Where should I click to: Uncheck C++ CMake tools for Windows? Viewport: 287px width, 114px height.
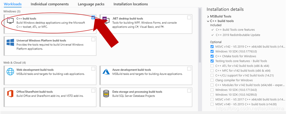pyautogui.click(x=212, y=56)
